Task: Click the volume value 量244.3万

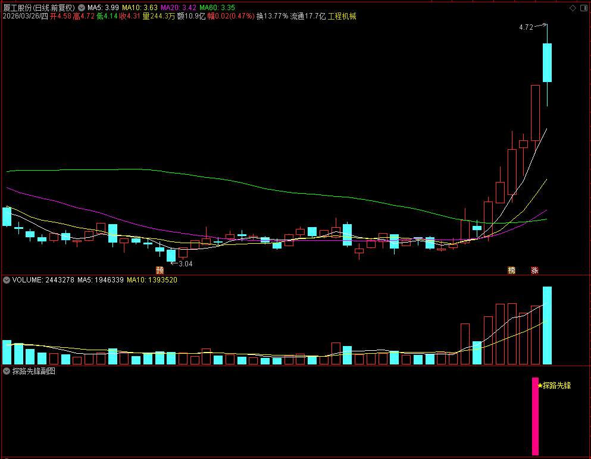Action: (159, 16)
